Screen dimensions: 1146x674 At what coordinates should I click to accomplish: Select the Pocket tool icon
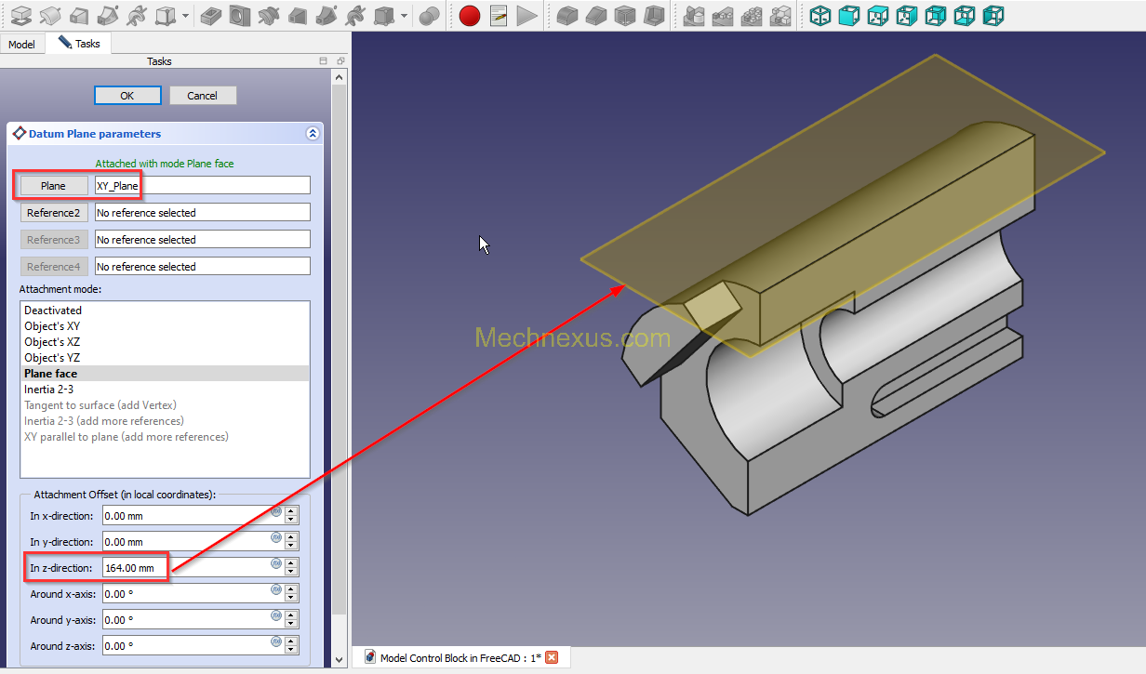[210, 15]
